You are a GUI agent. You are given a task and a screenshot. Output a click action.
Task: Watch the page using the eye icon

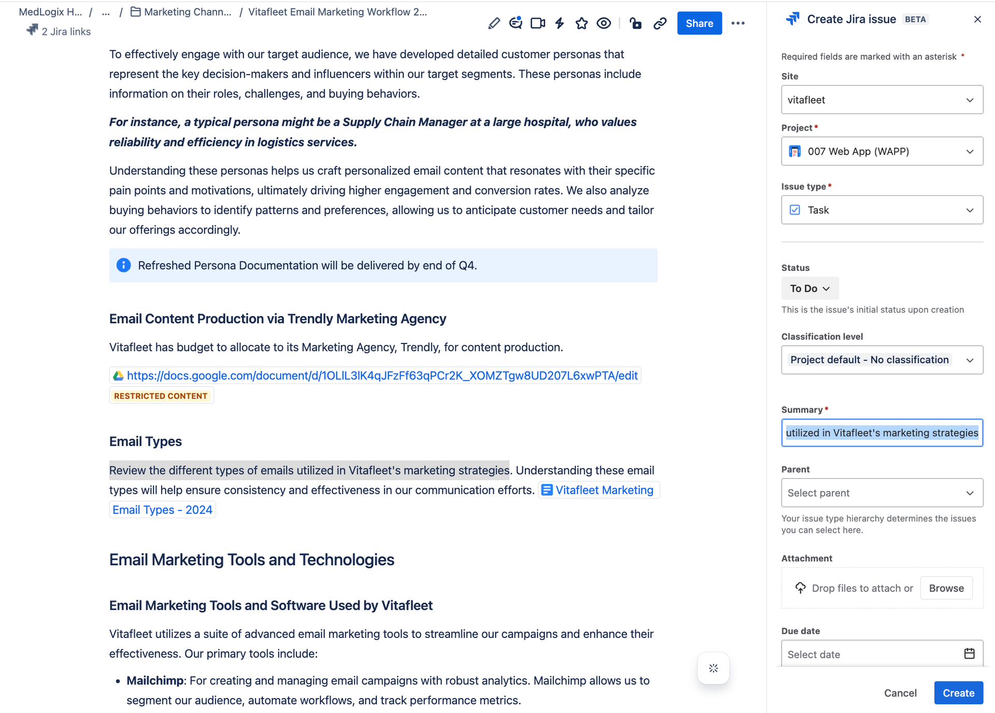[603, 23]
